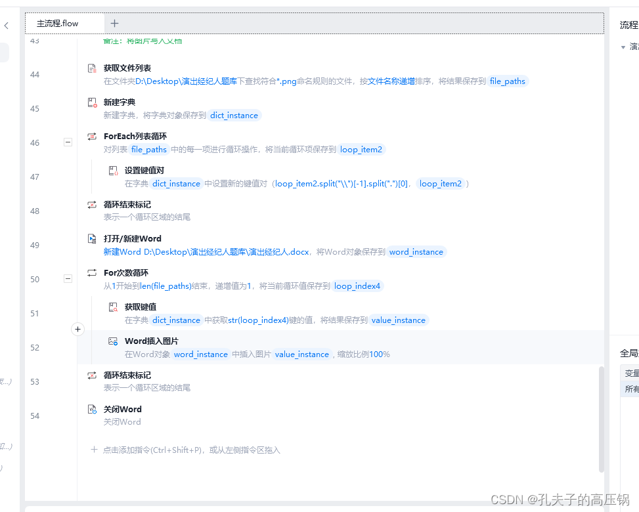This screenshot has width=639, height=512.
Task: Select the 主流程.flow tab
Action: (59, 23)
